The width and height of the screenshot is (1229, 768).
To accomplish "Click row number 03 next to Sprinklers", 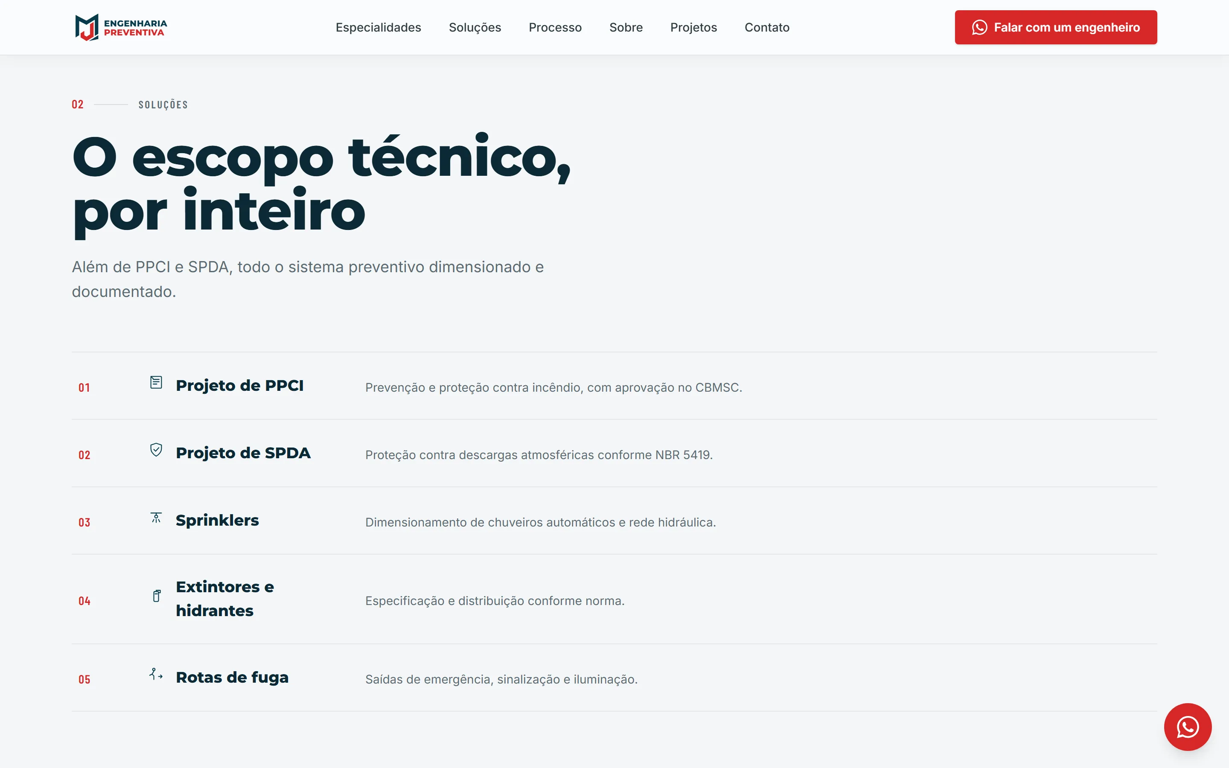I will point(84,523).
